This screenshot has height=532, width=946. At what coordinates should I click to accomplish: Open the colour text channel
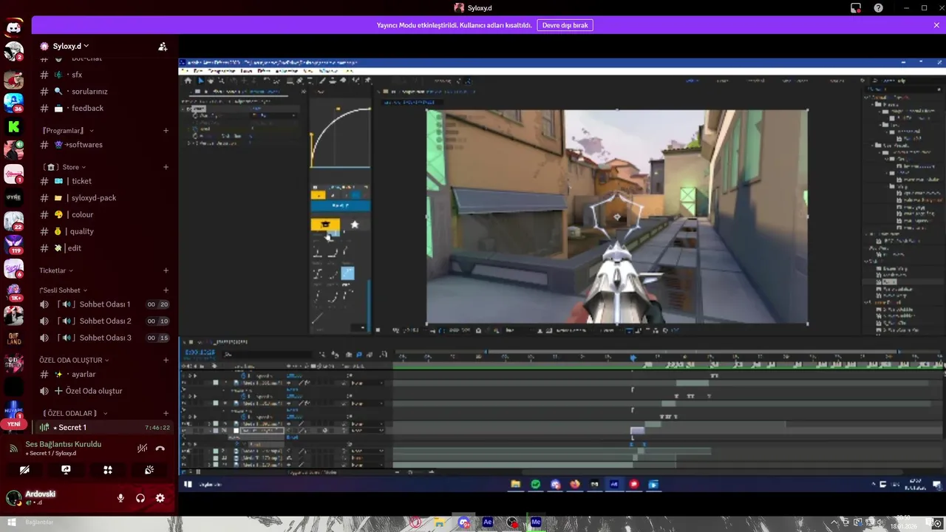104,214
